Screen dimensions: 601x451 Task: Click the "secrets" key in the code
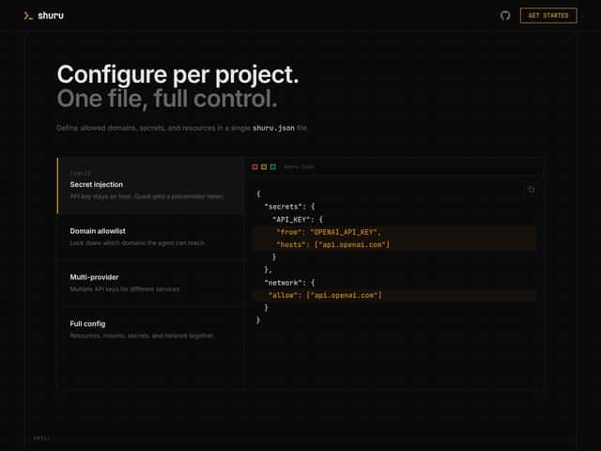click(282, 207)
